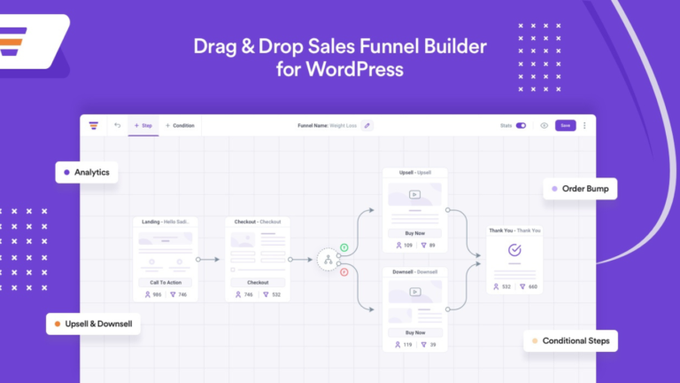Click the funnel icon beside Checkout 532
The width and height of the screenshot is (680, 383).
(x=266, y=294)
